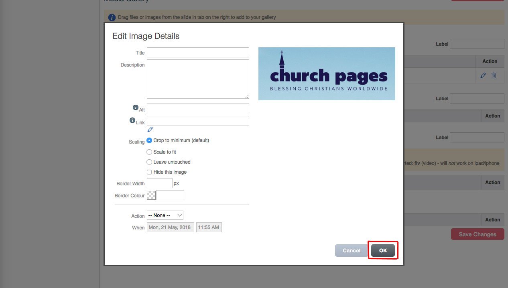508x288 pixels.
Task: Click the Border Colour value field
Action: tap(170, 195)
